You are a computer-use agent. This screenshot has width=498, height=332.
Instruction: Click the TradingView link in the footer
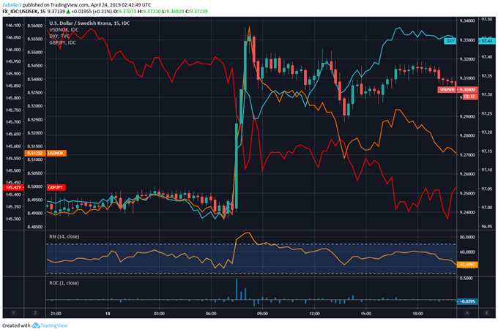[x=54, y=325]
